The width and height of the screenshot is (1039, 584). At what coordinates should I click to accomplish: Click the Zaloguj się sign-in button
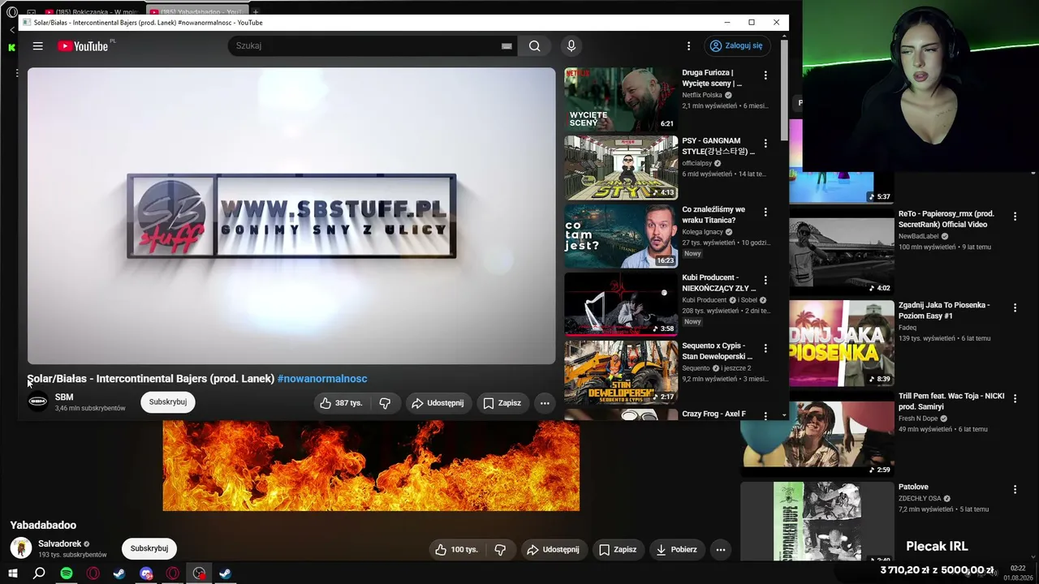pos(736,46)
